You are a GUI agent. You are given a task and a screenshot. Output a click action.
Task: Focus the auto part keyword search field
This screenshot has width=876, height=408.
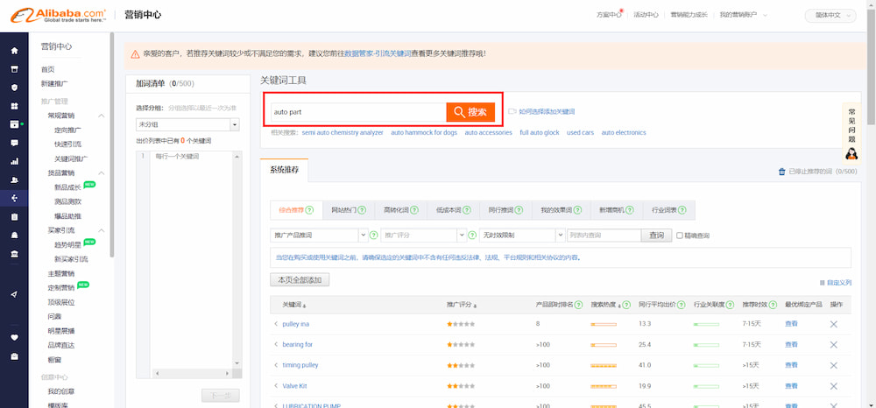tap(358, 112)
